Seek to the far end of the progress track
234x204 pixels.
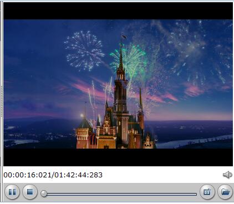click(196, 194)
